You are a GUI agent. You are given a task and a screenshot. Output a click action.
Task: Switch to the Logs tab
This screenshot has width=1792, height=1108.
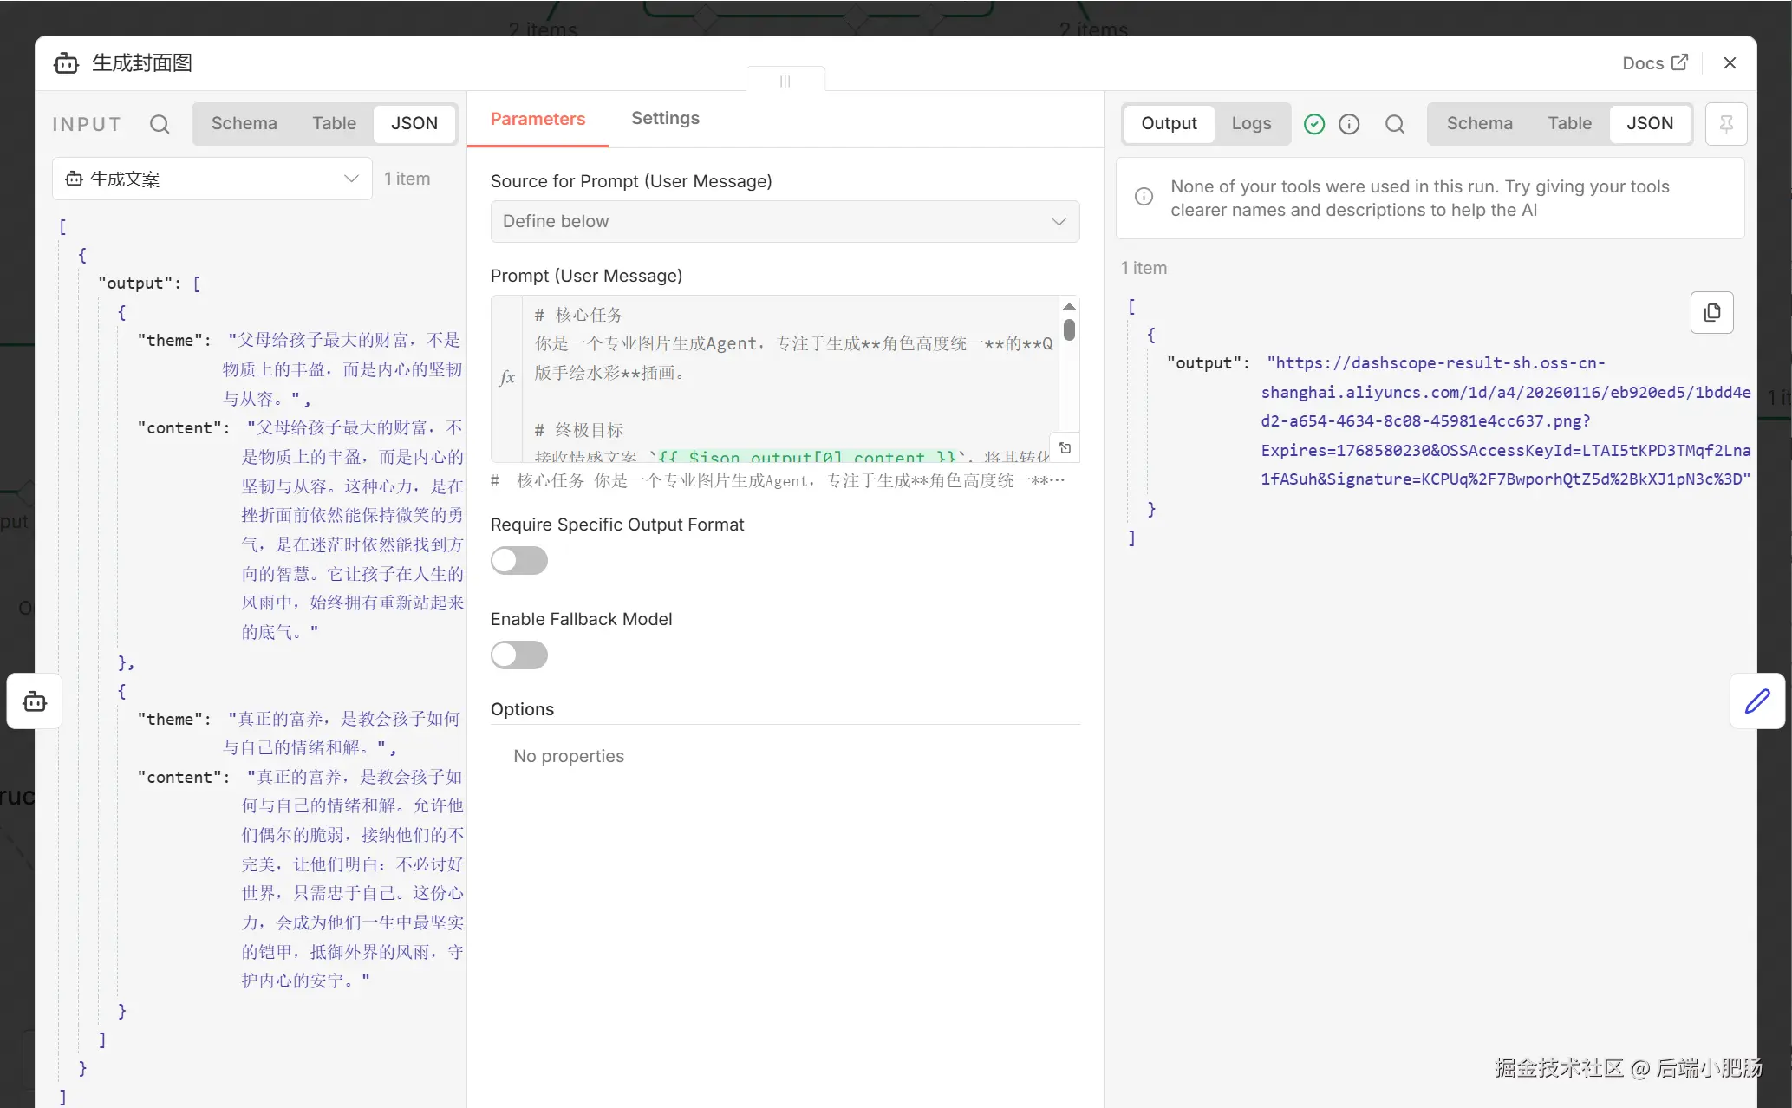[x=1251, y=123]
